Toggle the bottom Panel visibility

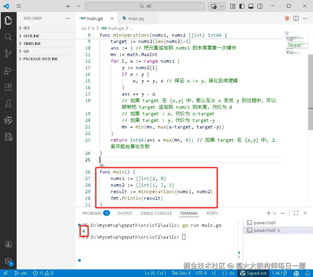click(251, 6)
